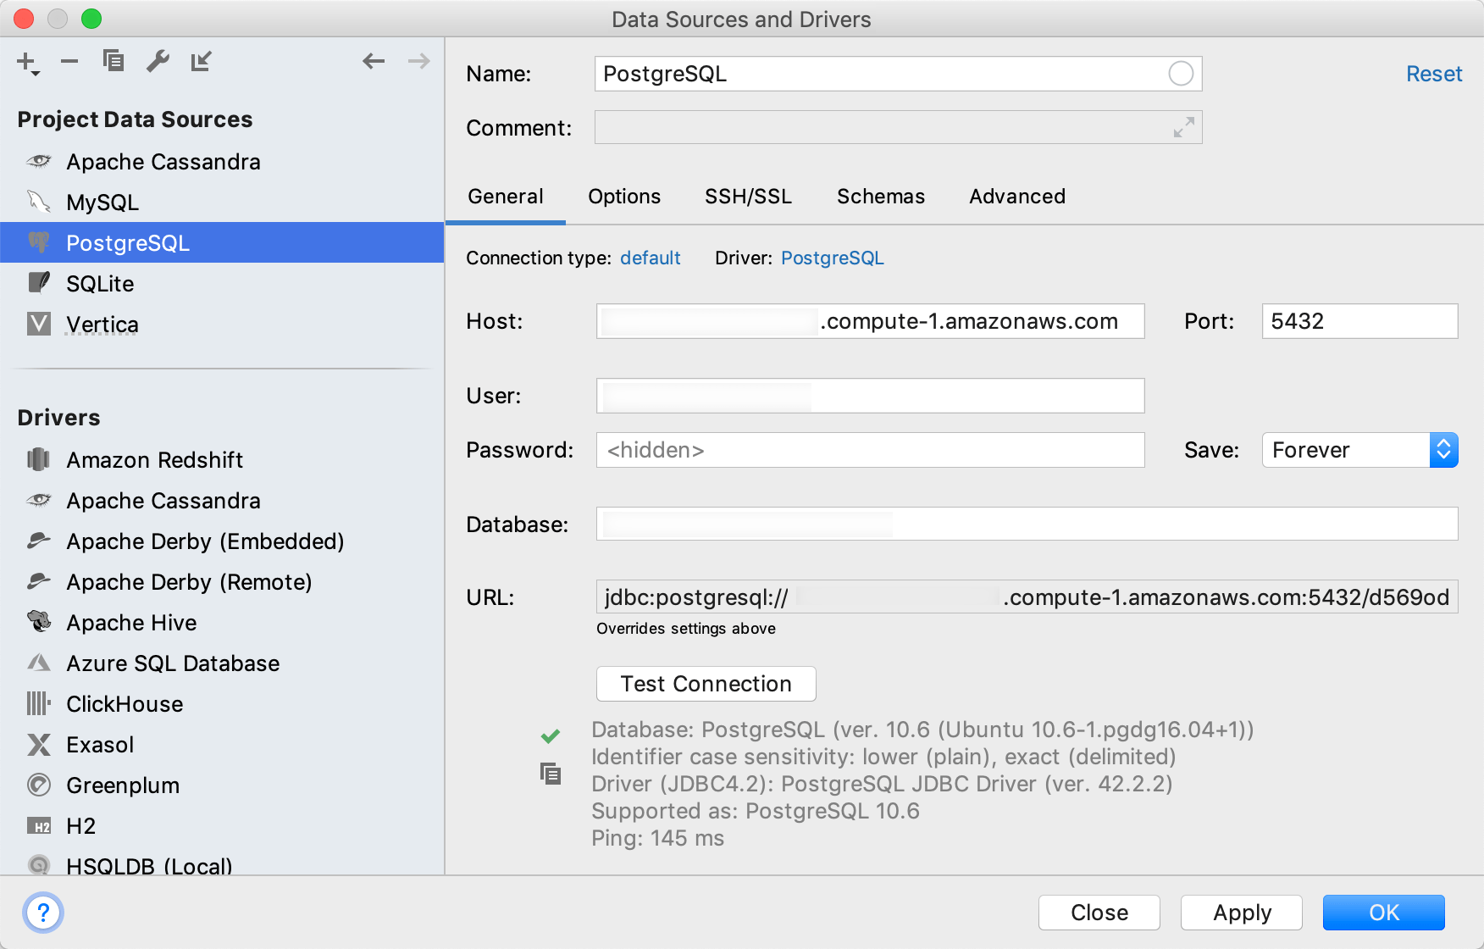Remove the selected data source using the minus icon
1484x949 pixels.
pyautogui.click(x=69, y=61)
